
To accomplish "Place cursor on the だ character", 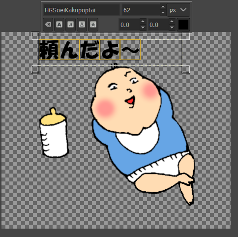I will point(89,50).
